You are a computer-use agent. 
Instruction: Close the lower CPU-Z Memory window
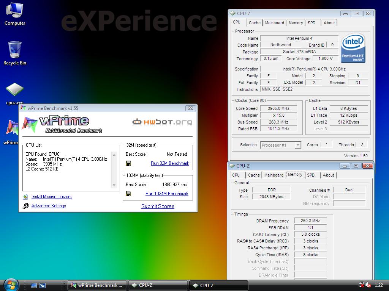(x=368, y=166)
